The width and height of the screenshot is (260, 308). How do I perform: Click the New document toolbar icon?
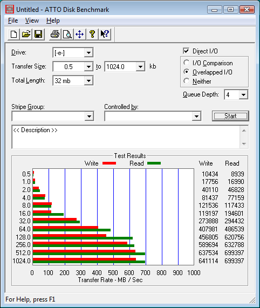pyautogui.click(x=13, y=35)
